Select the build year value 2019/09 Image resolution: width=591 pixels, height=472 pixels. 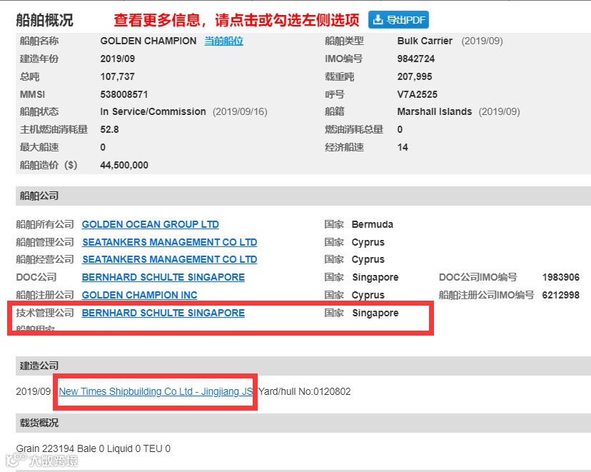click(x=117, y=59)
